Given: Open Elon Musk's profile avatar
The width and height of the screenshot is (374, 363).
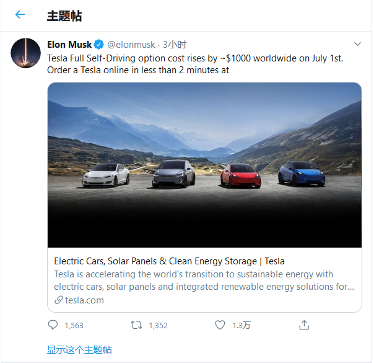Looking at the screenshot, I should point(26,53).
